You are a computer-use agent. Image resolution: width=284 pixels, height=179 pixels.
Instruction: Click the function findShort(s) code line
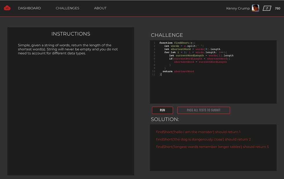(177, 43)
